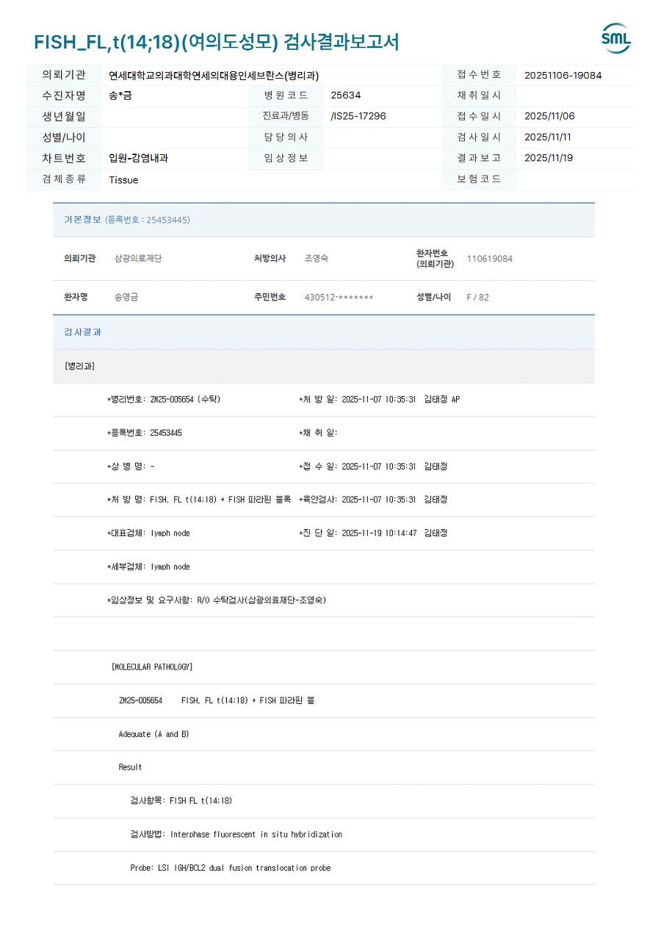Select institution name '삼광의료재단' in 기본정보
661x934 pixels.
click(x=138, y=259)
